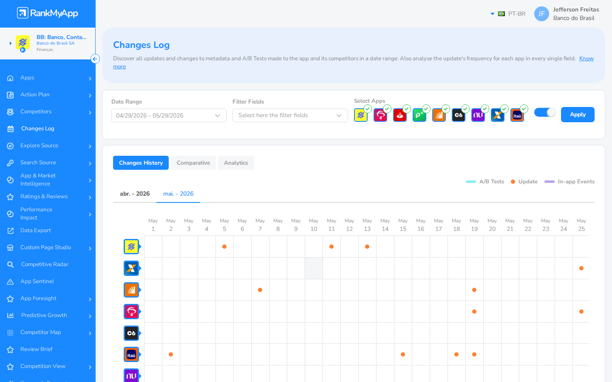612x382 pixels.
Task: Expand the App & Market Intelligence chevron
Action: tap(90, 180)
